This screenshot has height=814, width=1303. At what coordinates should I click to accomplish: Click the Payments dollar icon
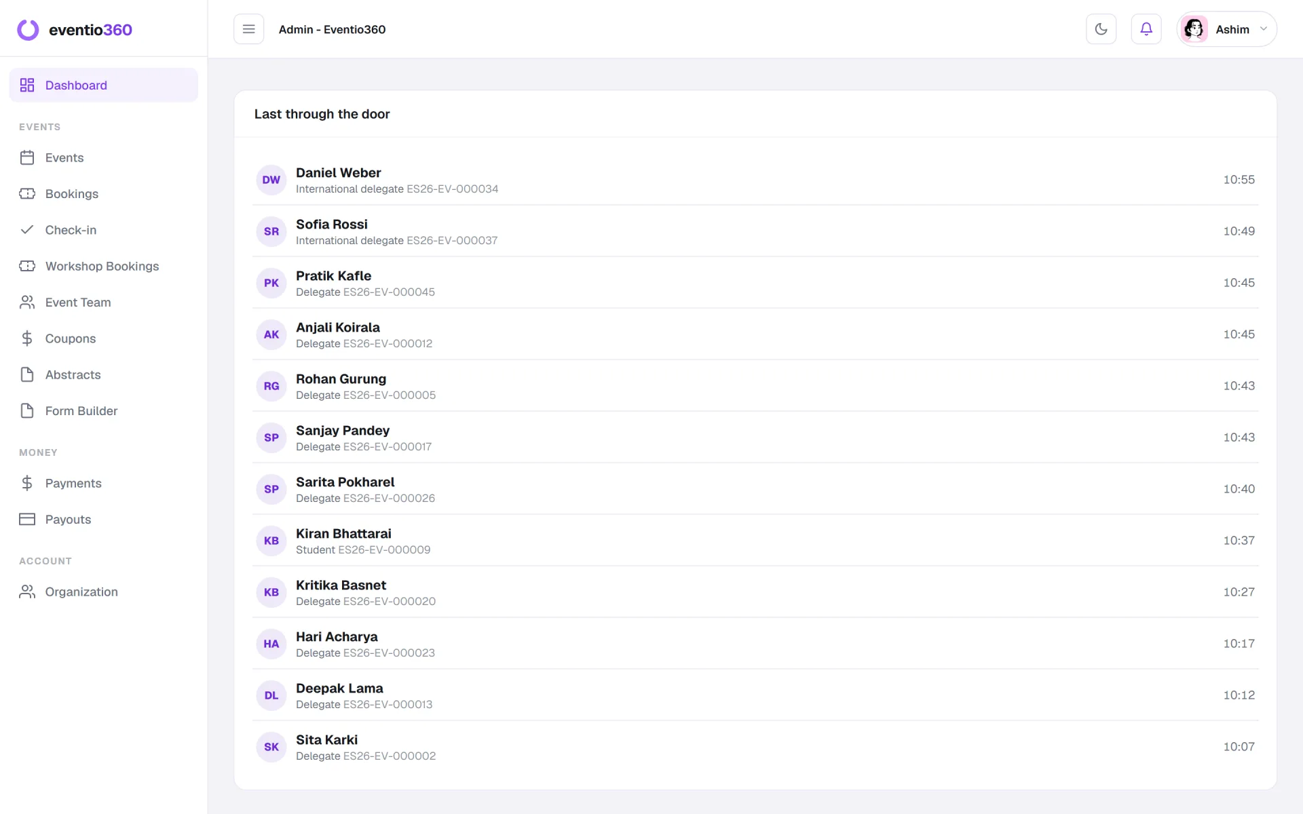[27, 483]
